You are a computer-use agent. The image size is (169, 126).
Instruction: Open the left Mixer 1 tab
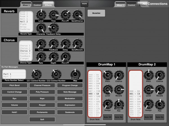[x=26, y=5]
